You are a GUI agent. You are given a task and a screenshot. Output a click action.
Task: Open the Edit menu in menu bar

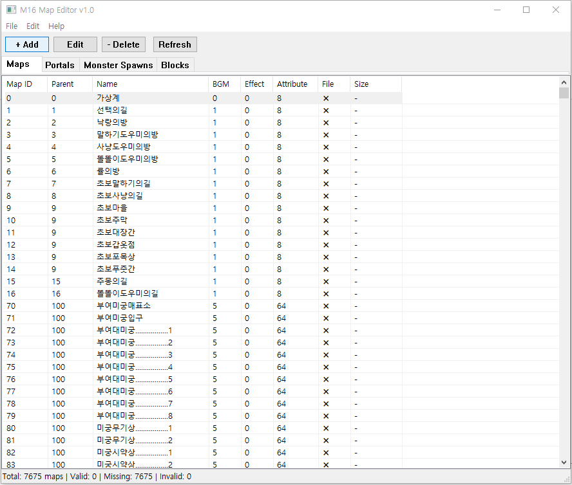33,26
